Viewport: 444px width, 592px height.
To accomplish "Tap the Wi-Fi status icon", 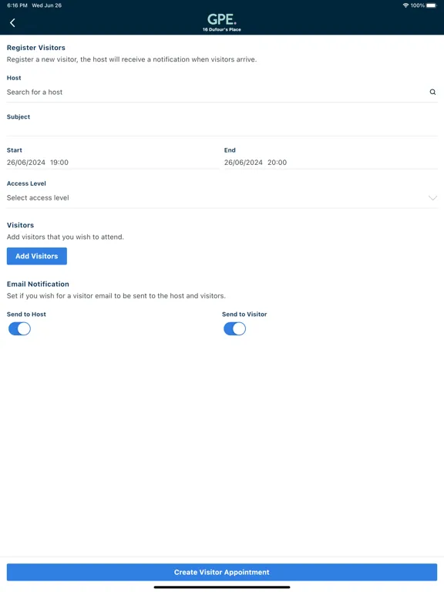I will click(405, 5).
